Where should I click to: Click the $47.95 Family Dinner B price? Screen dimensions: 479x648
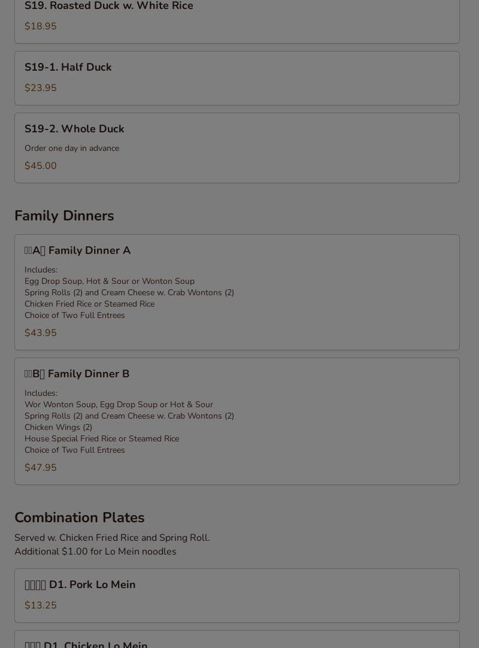tap(41, 467)
